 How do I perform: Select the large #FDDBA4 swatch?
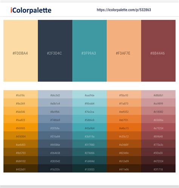(21, 51)
